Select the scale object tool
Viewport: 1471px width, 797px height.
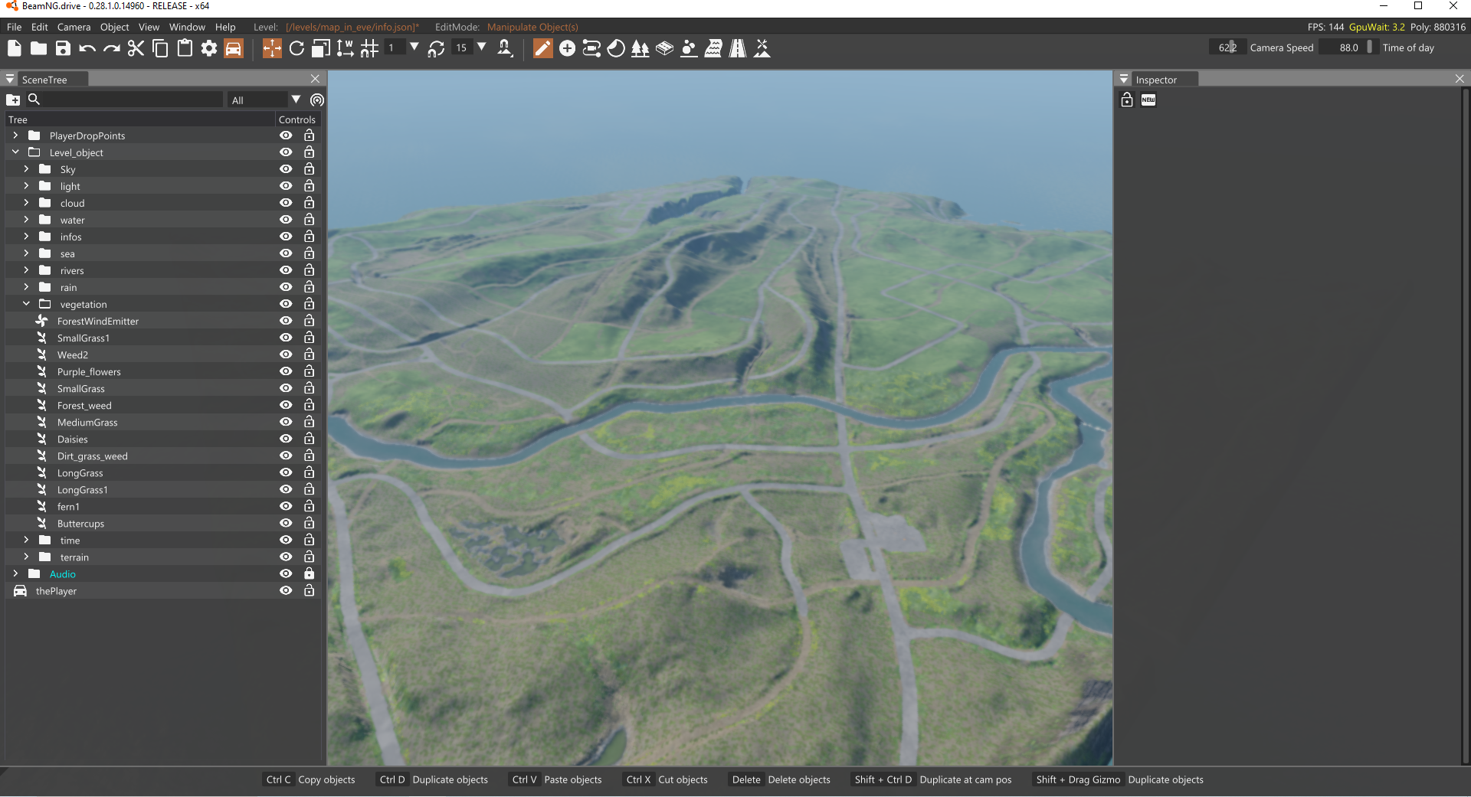[x=321, y=49]
